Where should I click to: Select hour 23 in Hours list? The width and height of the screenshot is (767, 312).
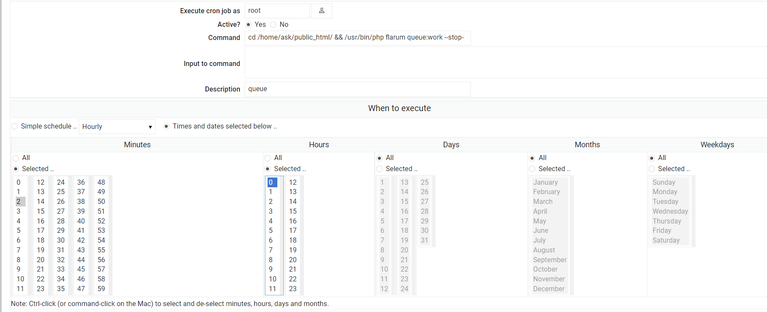pyautogui.click(x=293, y=289)
